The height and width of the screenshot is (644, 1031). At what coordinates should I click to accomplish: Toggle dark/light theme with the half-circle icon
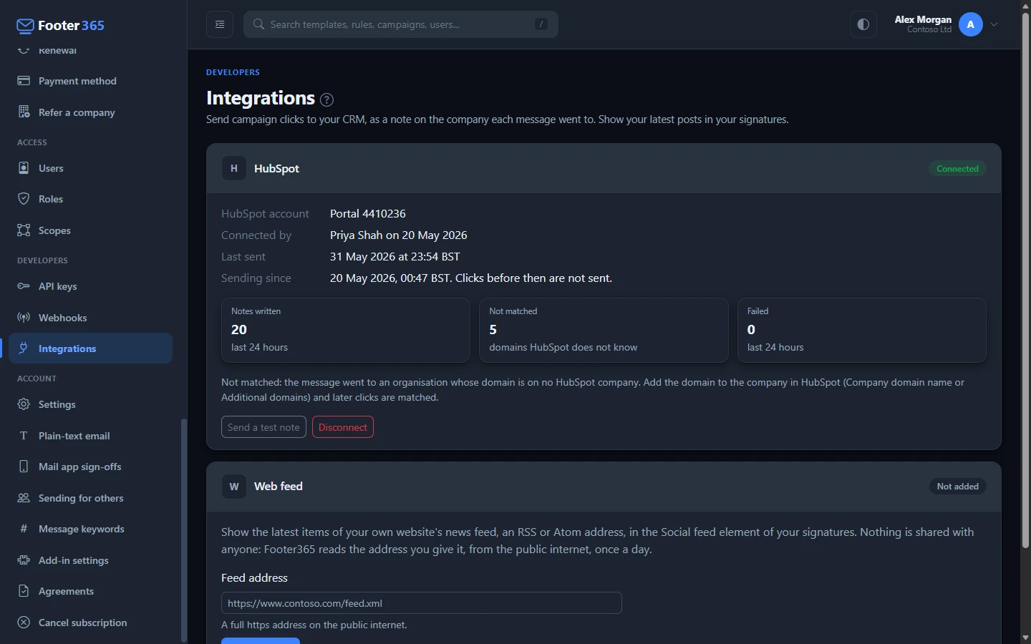[863, 24]
